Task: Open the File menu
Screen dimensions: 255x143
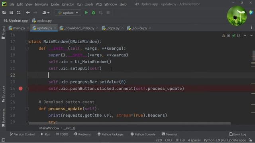Action: coord(12,4)
